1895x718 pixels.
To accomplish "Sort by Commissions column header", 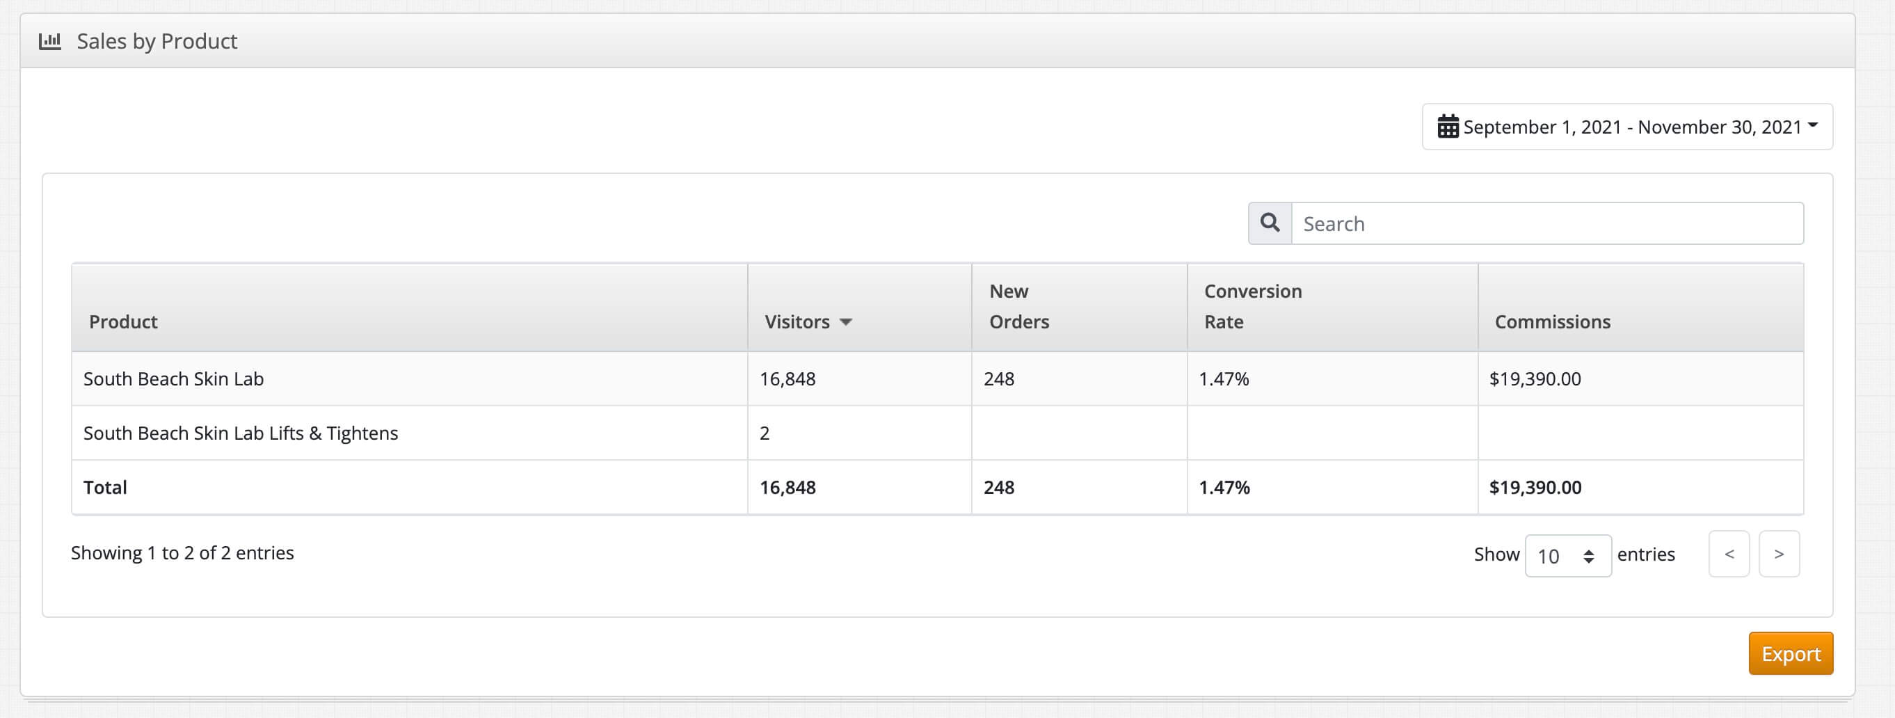I will coord(1640,308).
